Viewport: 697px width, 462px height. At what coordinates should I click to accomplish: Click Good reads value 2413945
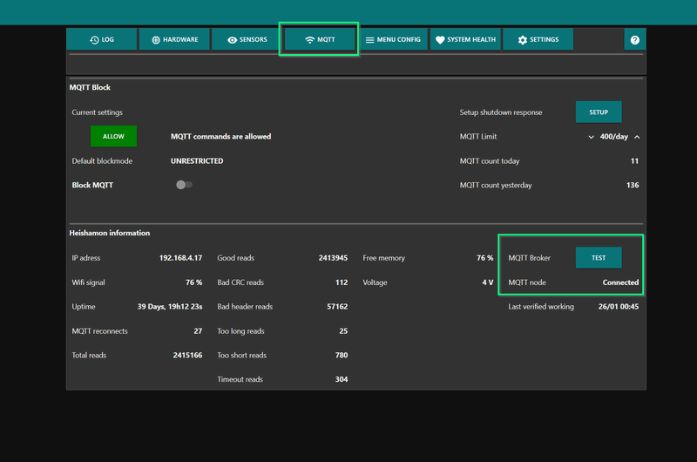[x=333, y=258]
